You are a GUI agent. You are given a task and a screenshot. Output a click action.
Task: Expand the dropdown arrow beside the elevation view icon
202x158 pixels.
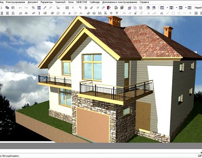pyautogui.click(x=186, y=8)
